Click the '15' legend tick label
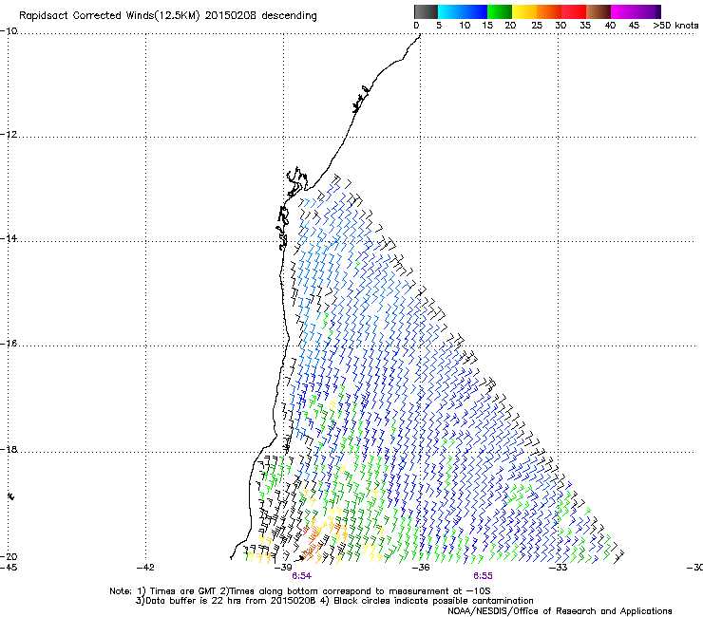 [487, 26]
